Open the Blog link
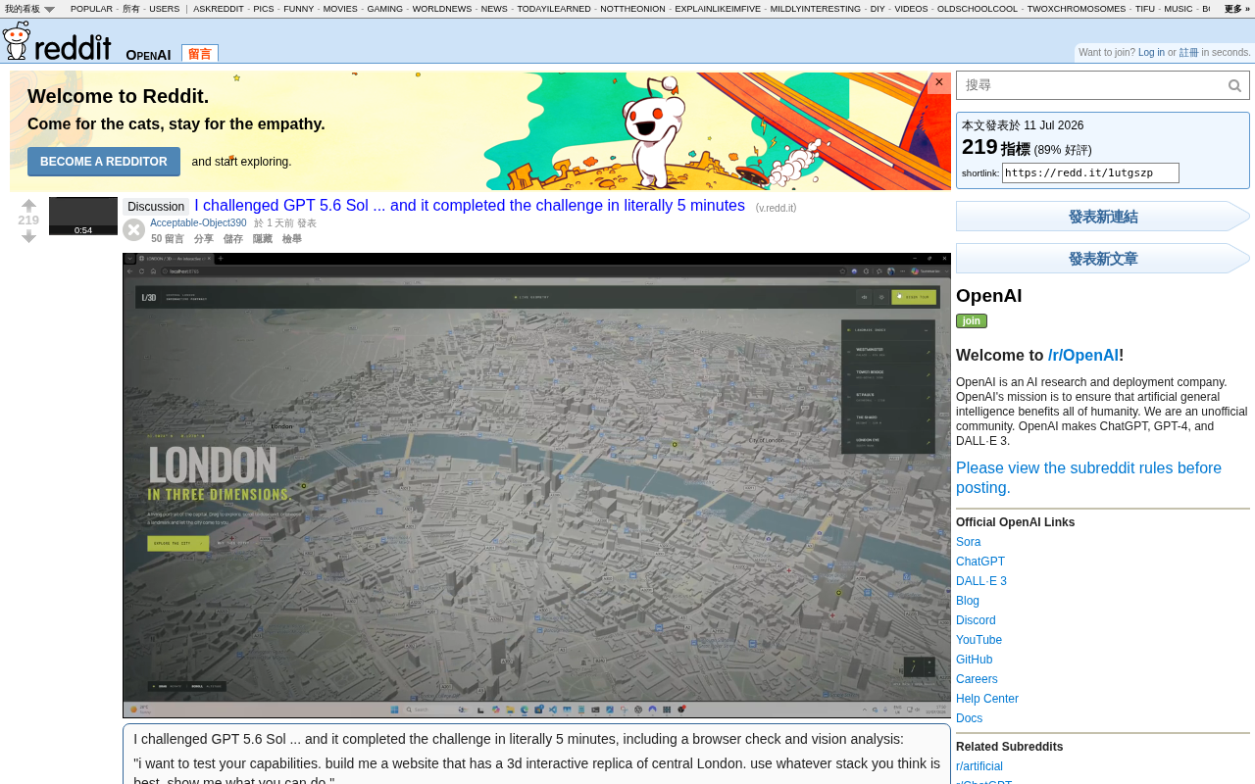The width and height of the screenshot is (1255, 784). pyautogui.click(x=968, y=601)
